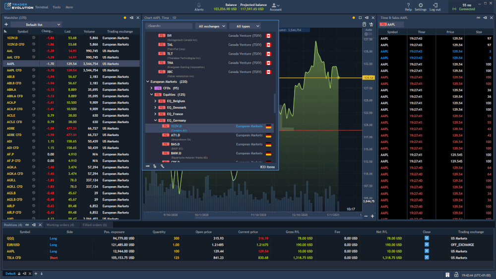Click status bar save icon near clock
Screen dimensions: 496x279
click(x=447, y=275)
